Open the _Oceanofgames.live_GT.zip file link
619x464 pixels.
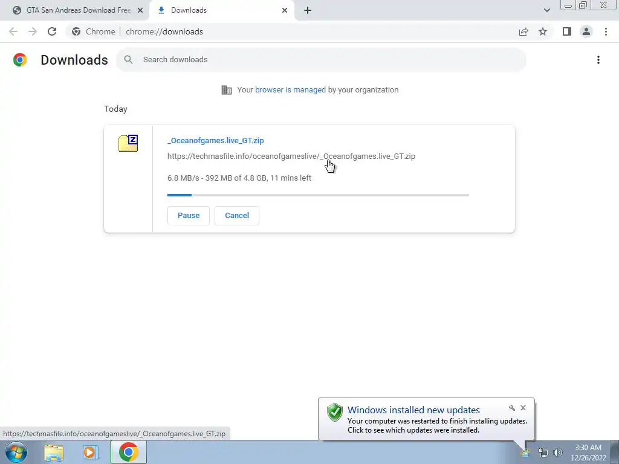pos(216,140)
